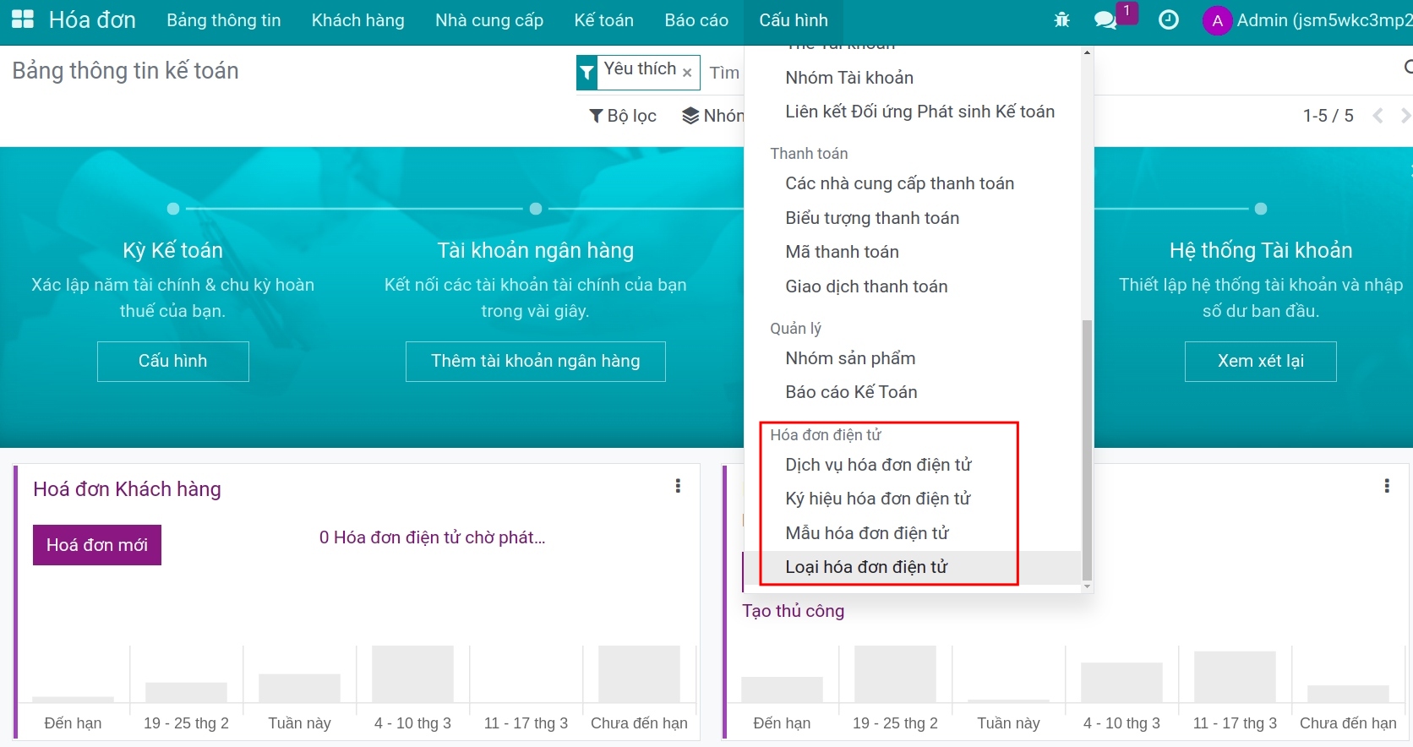Click the filter funnel icon in search
This screenshot has width=1413, height=747.
587,74
